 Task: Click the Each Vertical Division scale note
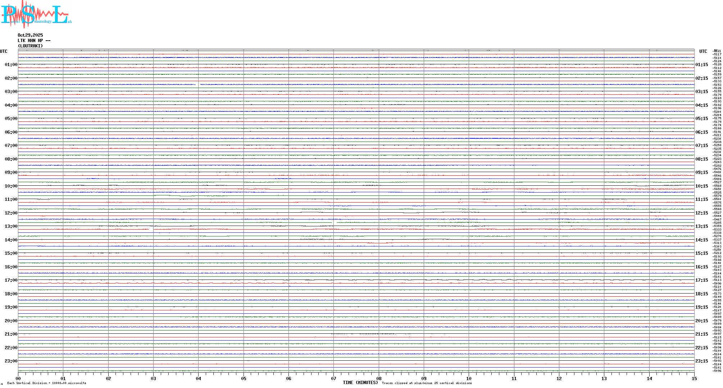[47, 383]
